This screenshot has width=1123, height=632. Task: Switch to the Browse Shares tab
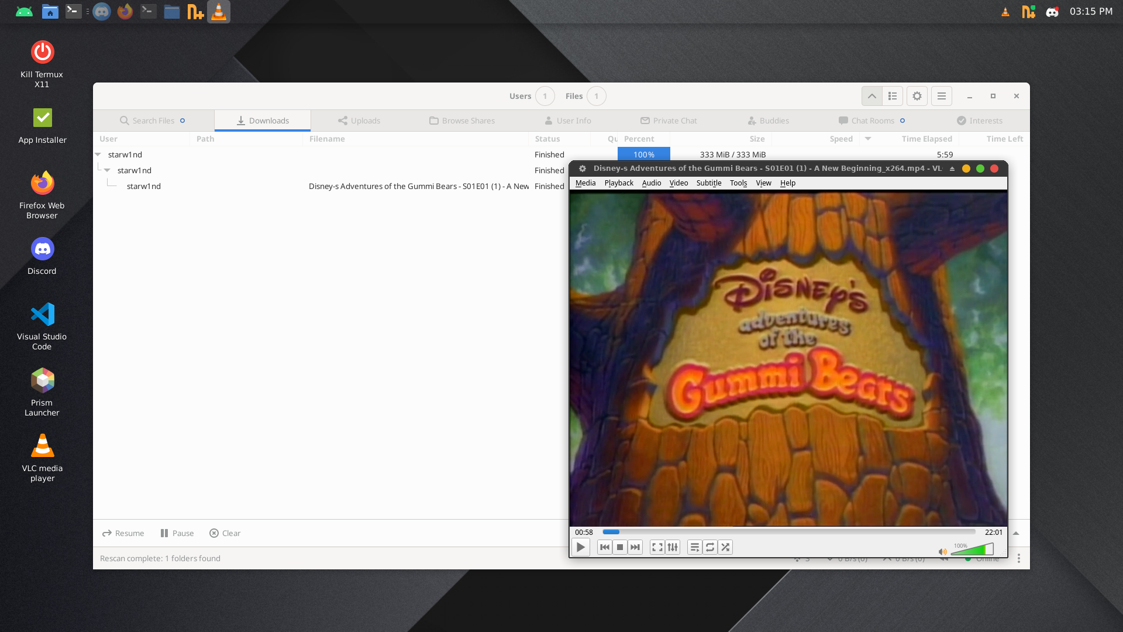461,121
